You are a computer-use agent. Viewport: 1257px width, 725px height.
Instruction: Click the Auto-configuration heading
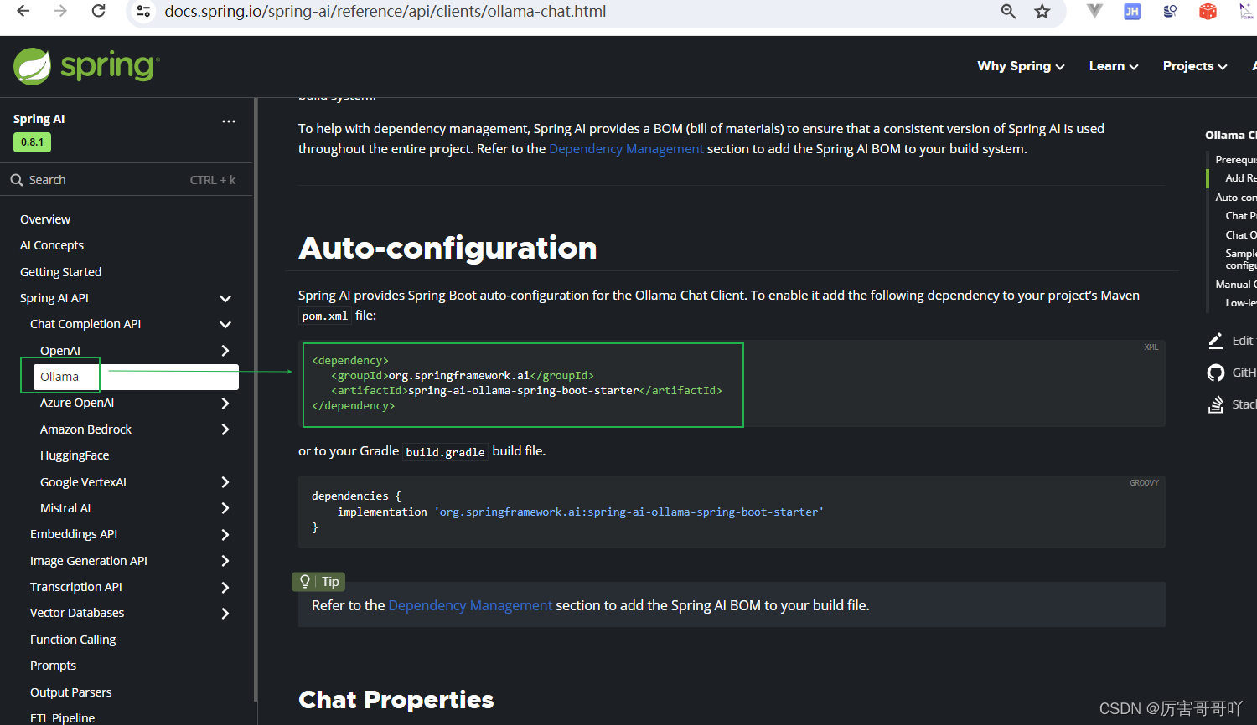pos(447,248)
